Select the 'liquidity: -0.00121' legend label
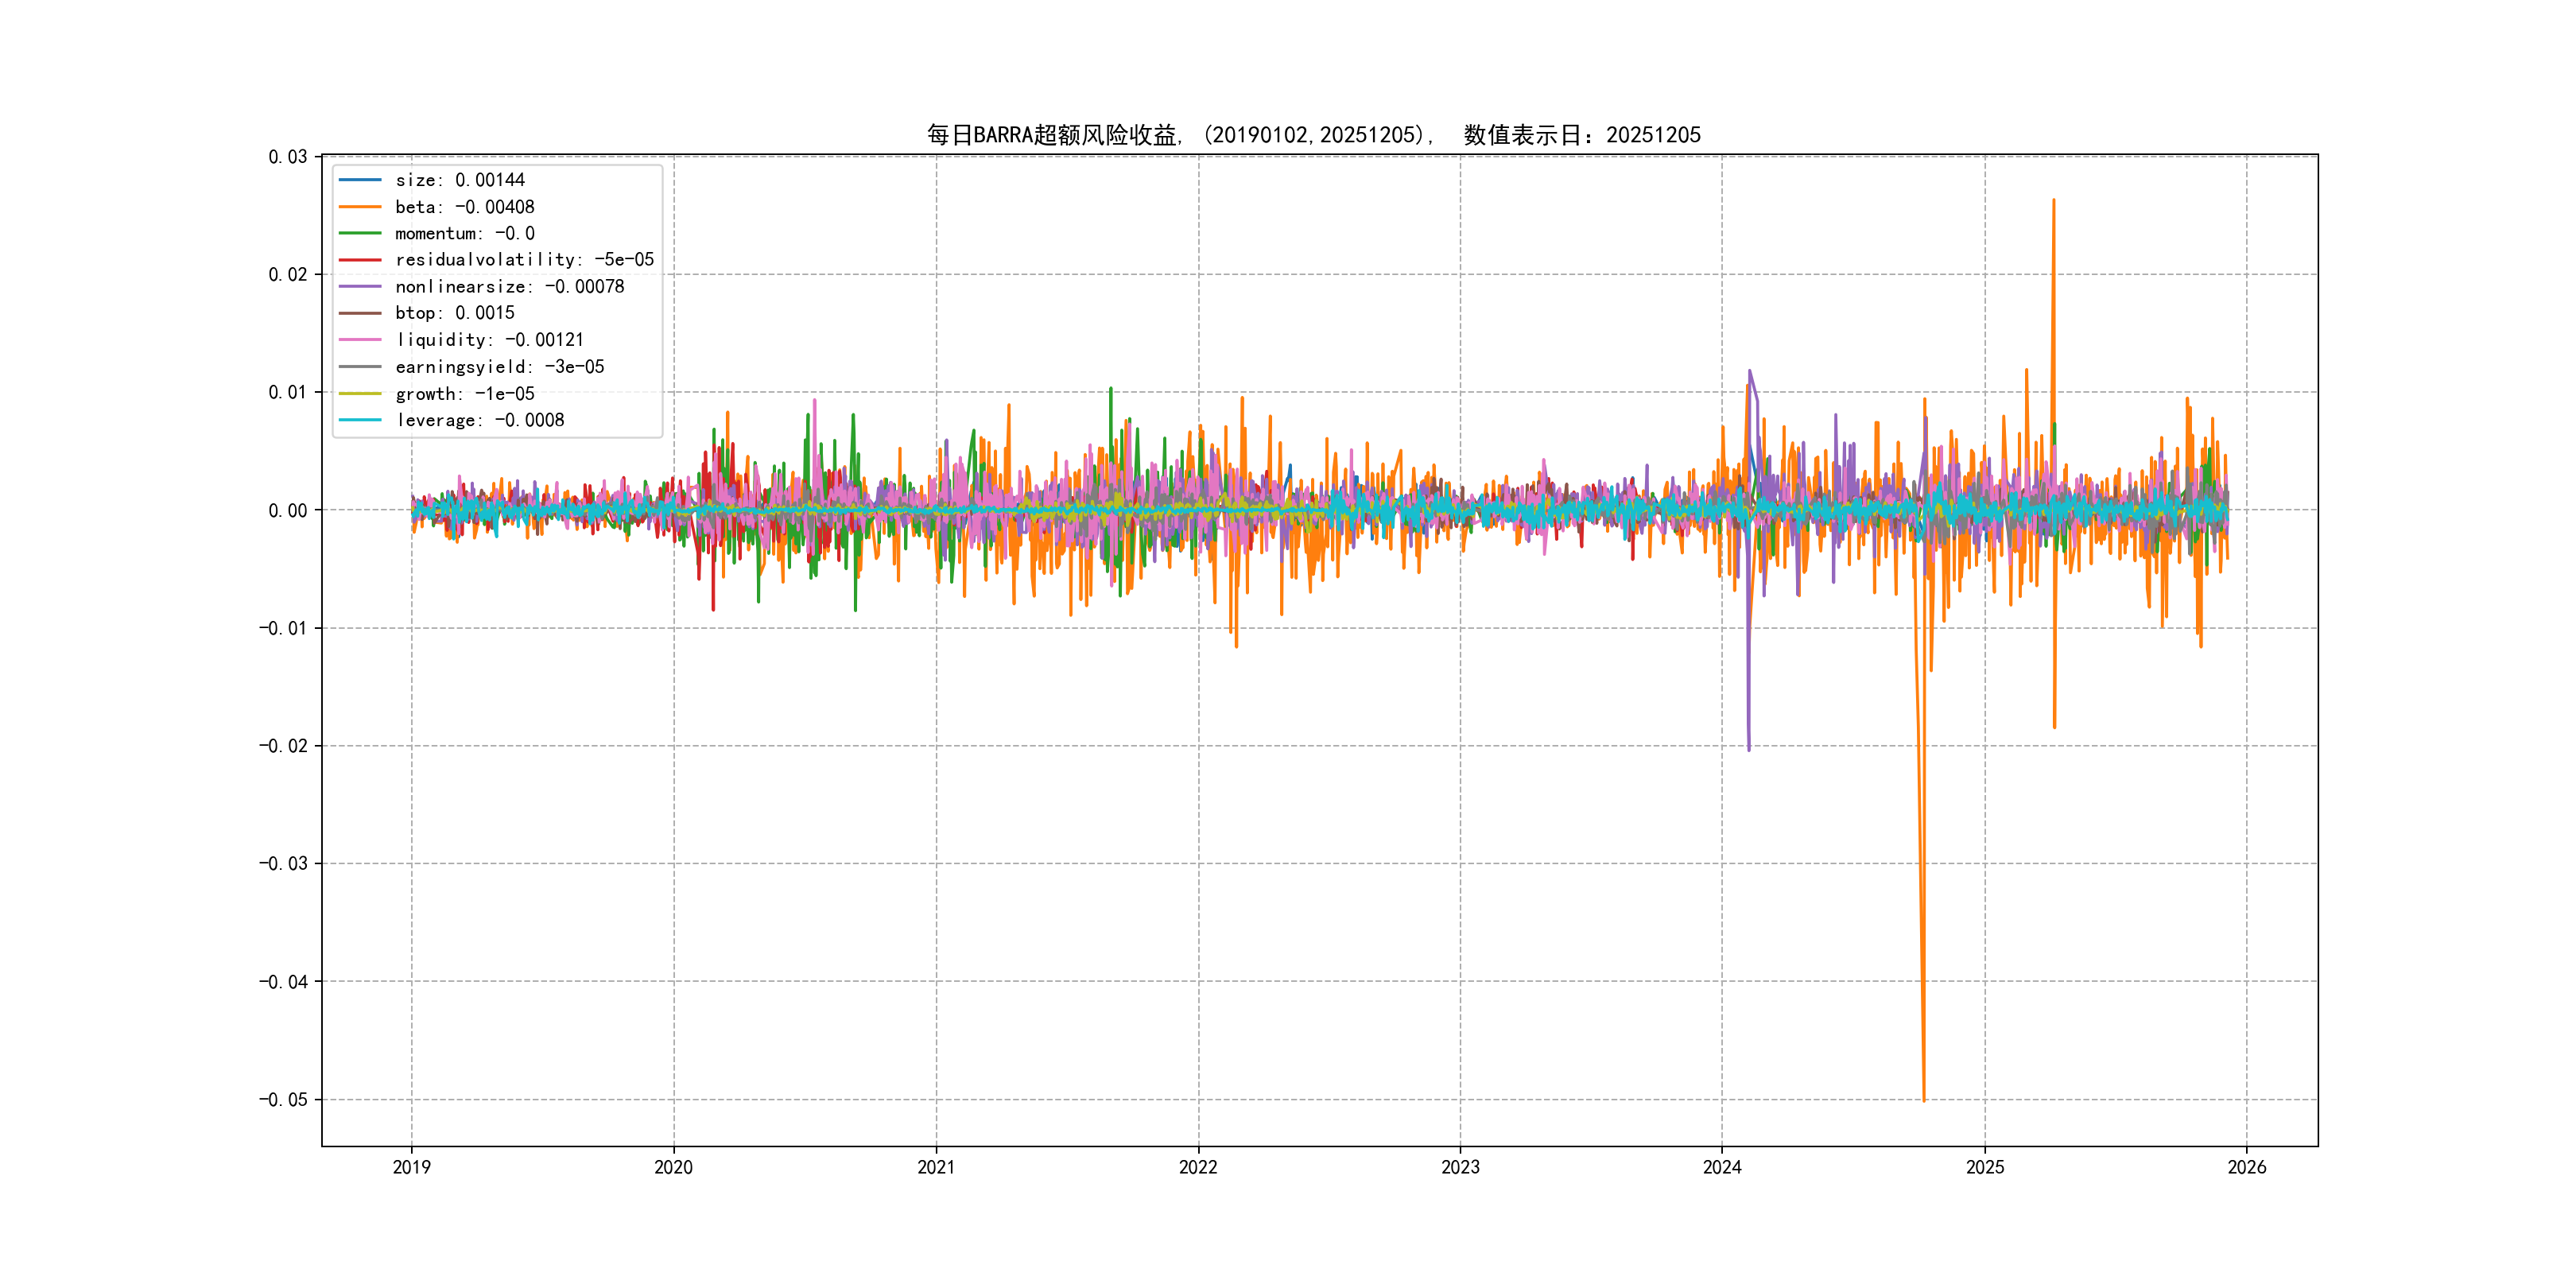 [489, 340]
